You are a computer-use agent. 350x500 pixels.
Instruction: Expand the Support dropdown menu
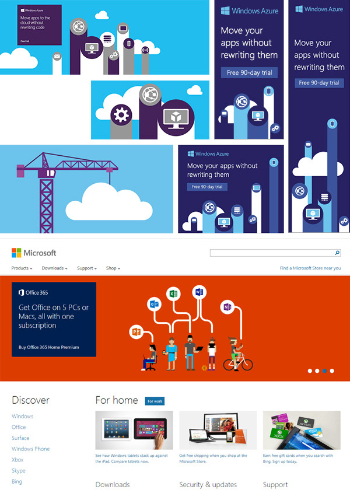click(87, 268)
